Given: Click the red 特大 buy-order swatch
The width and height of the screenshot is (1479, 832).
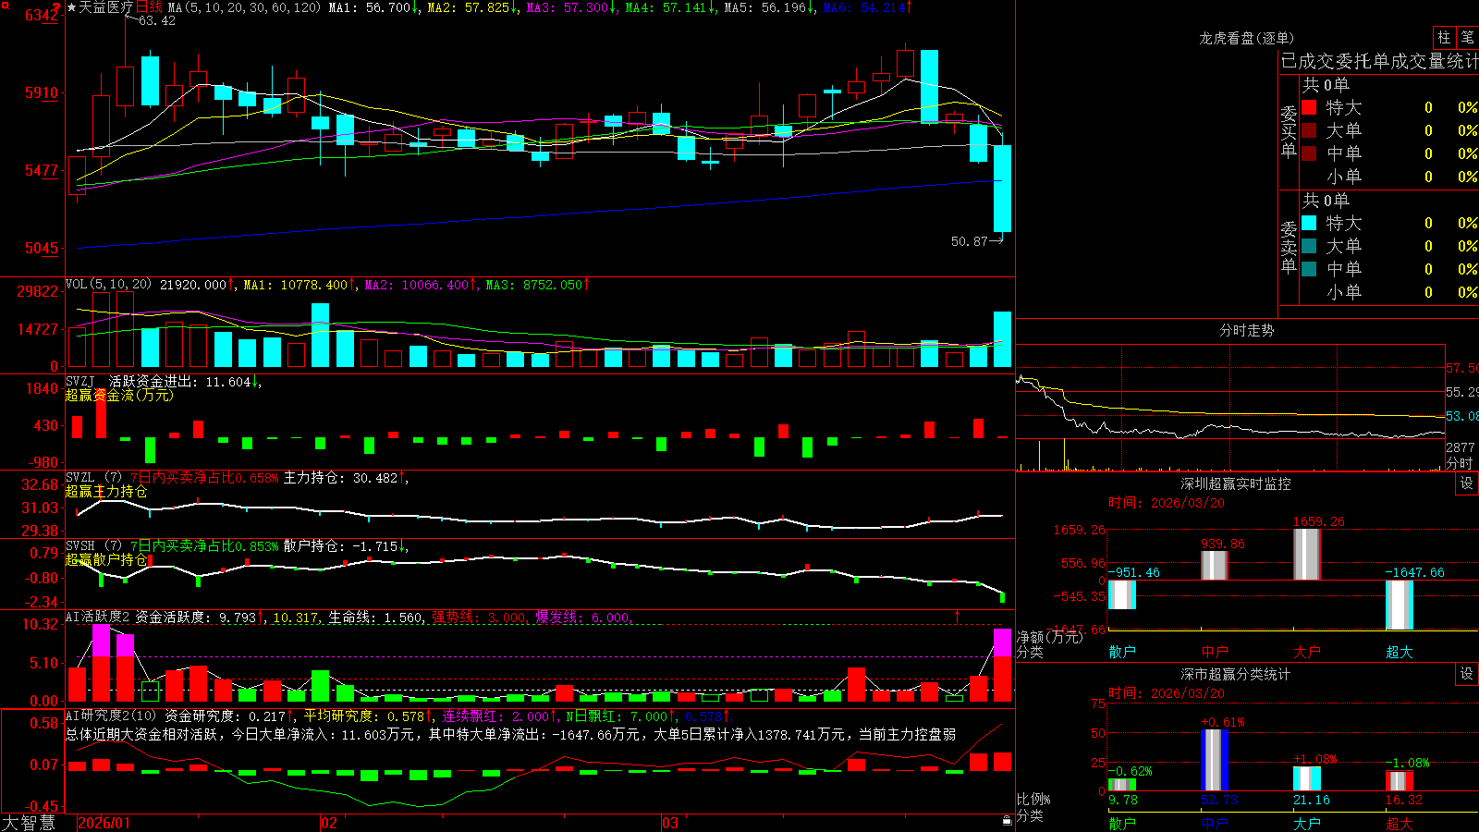Looking at the screenshot, I should tap(1309, 107).
